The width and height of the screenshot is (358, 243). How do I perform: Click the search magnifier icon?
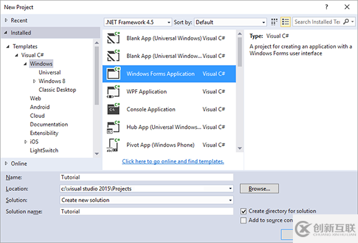pos(346,21)
